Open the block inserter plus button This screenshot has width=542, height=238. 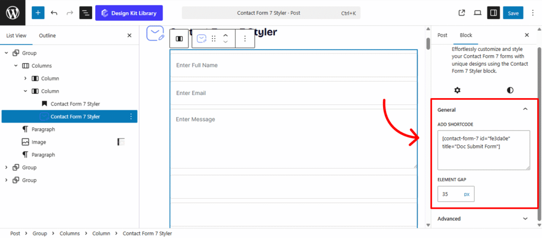click(38, 13)
